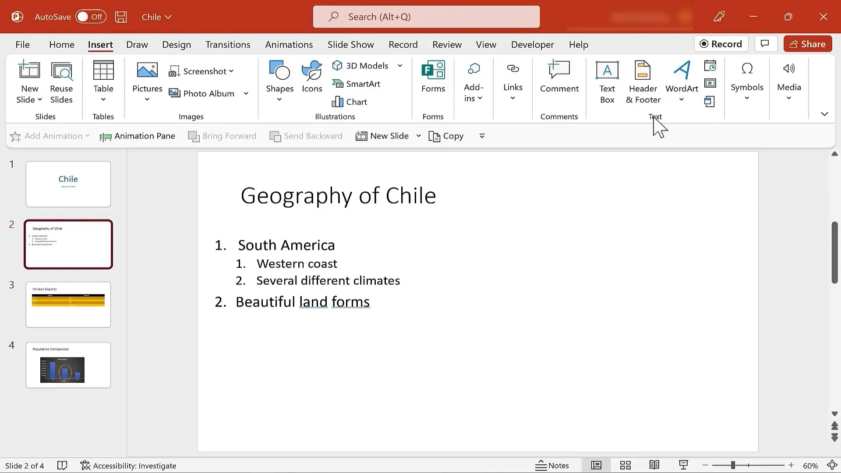Insert a new Comment
Image resolution: width=841 pixels, height=473 pixels.
pyautogui.click(x=559, y=77)
